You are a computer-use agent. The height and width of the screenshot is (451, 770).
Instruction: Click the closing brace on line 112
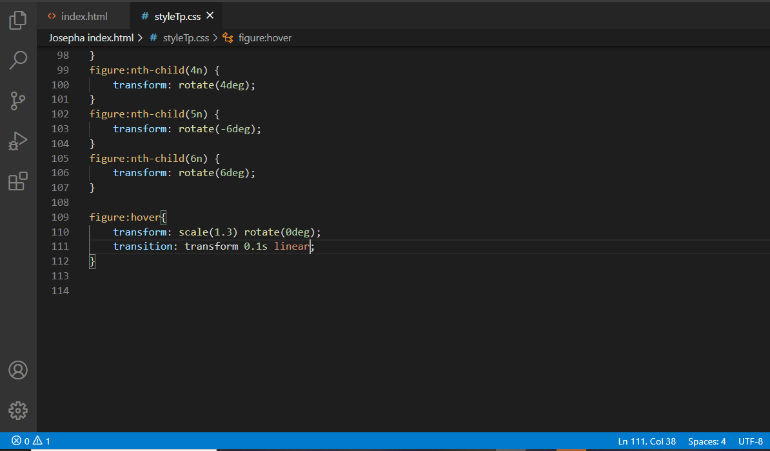(x=92, y=261)
